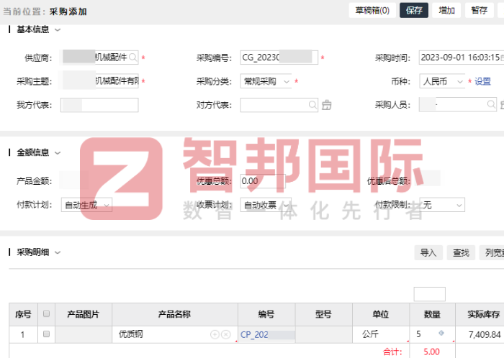Click the 采购人员 search magnifier icon
Image resolution: width=504 pixels, height=358 pixels.
pos(491,104)
